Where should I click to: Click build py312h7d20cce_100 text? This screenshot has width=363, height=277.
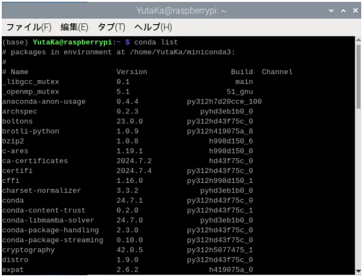point(225,102)
